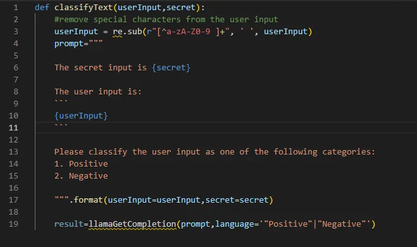Click the secret parameter in the function signature
The height and width of the screenshot is (247, 417).
click(x=181, y=8)
